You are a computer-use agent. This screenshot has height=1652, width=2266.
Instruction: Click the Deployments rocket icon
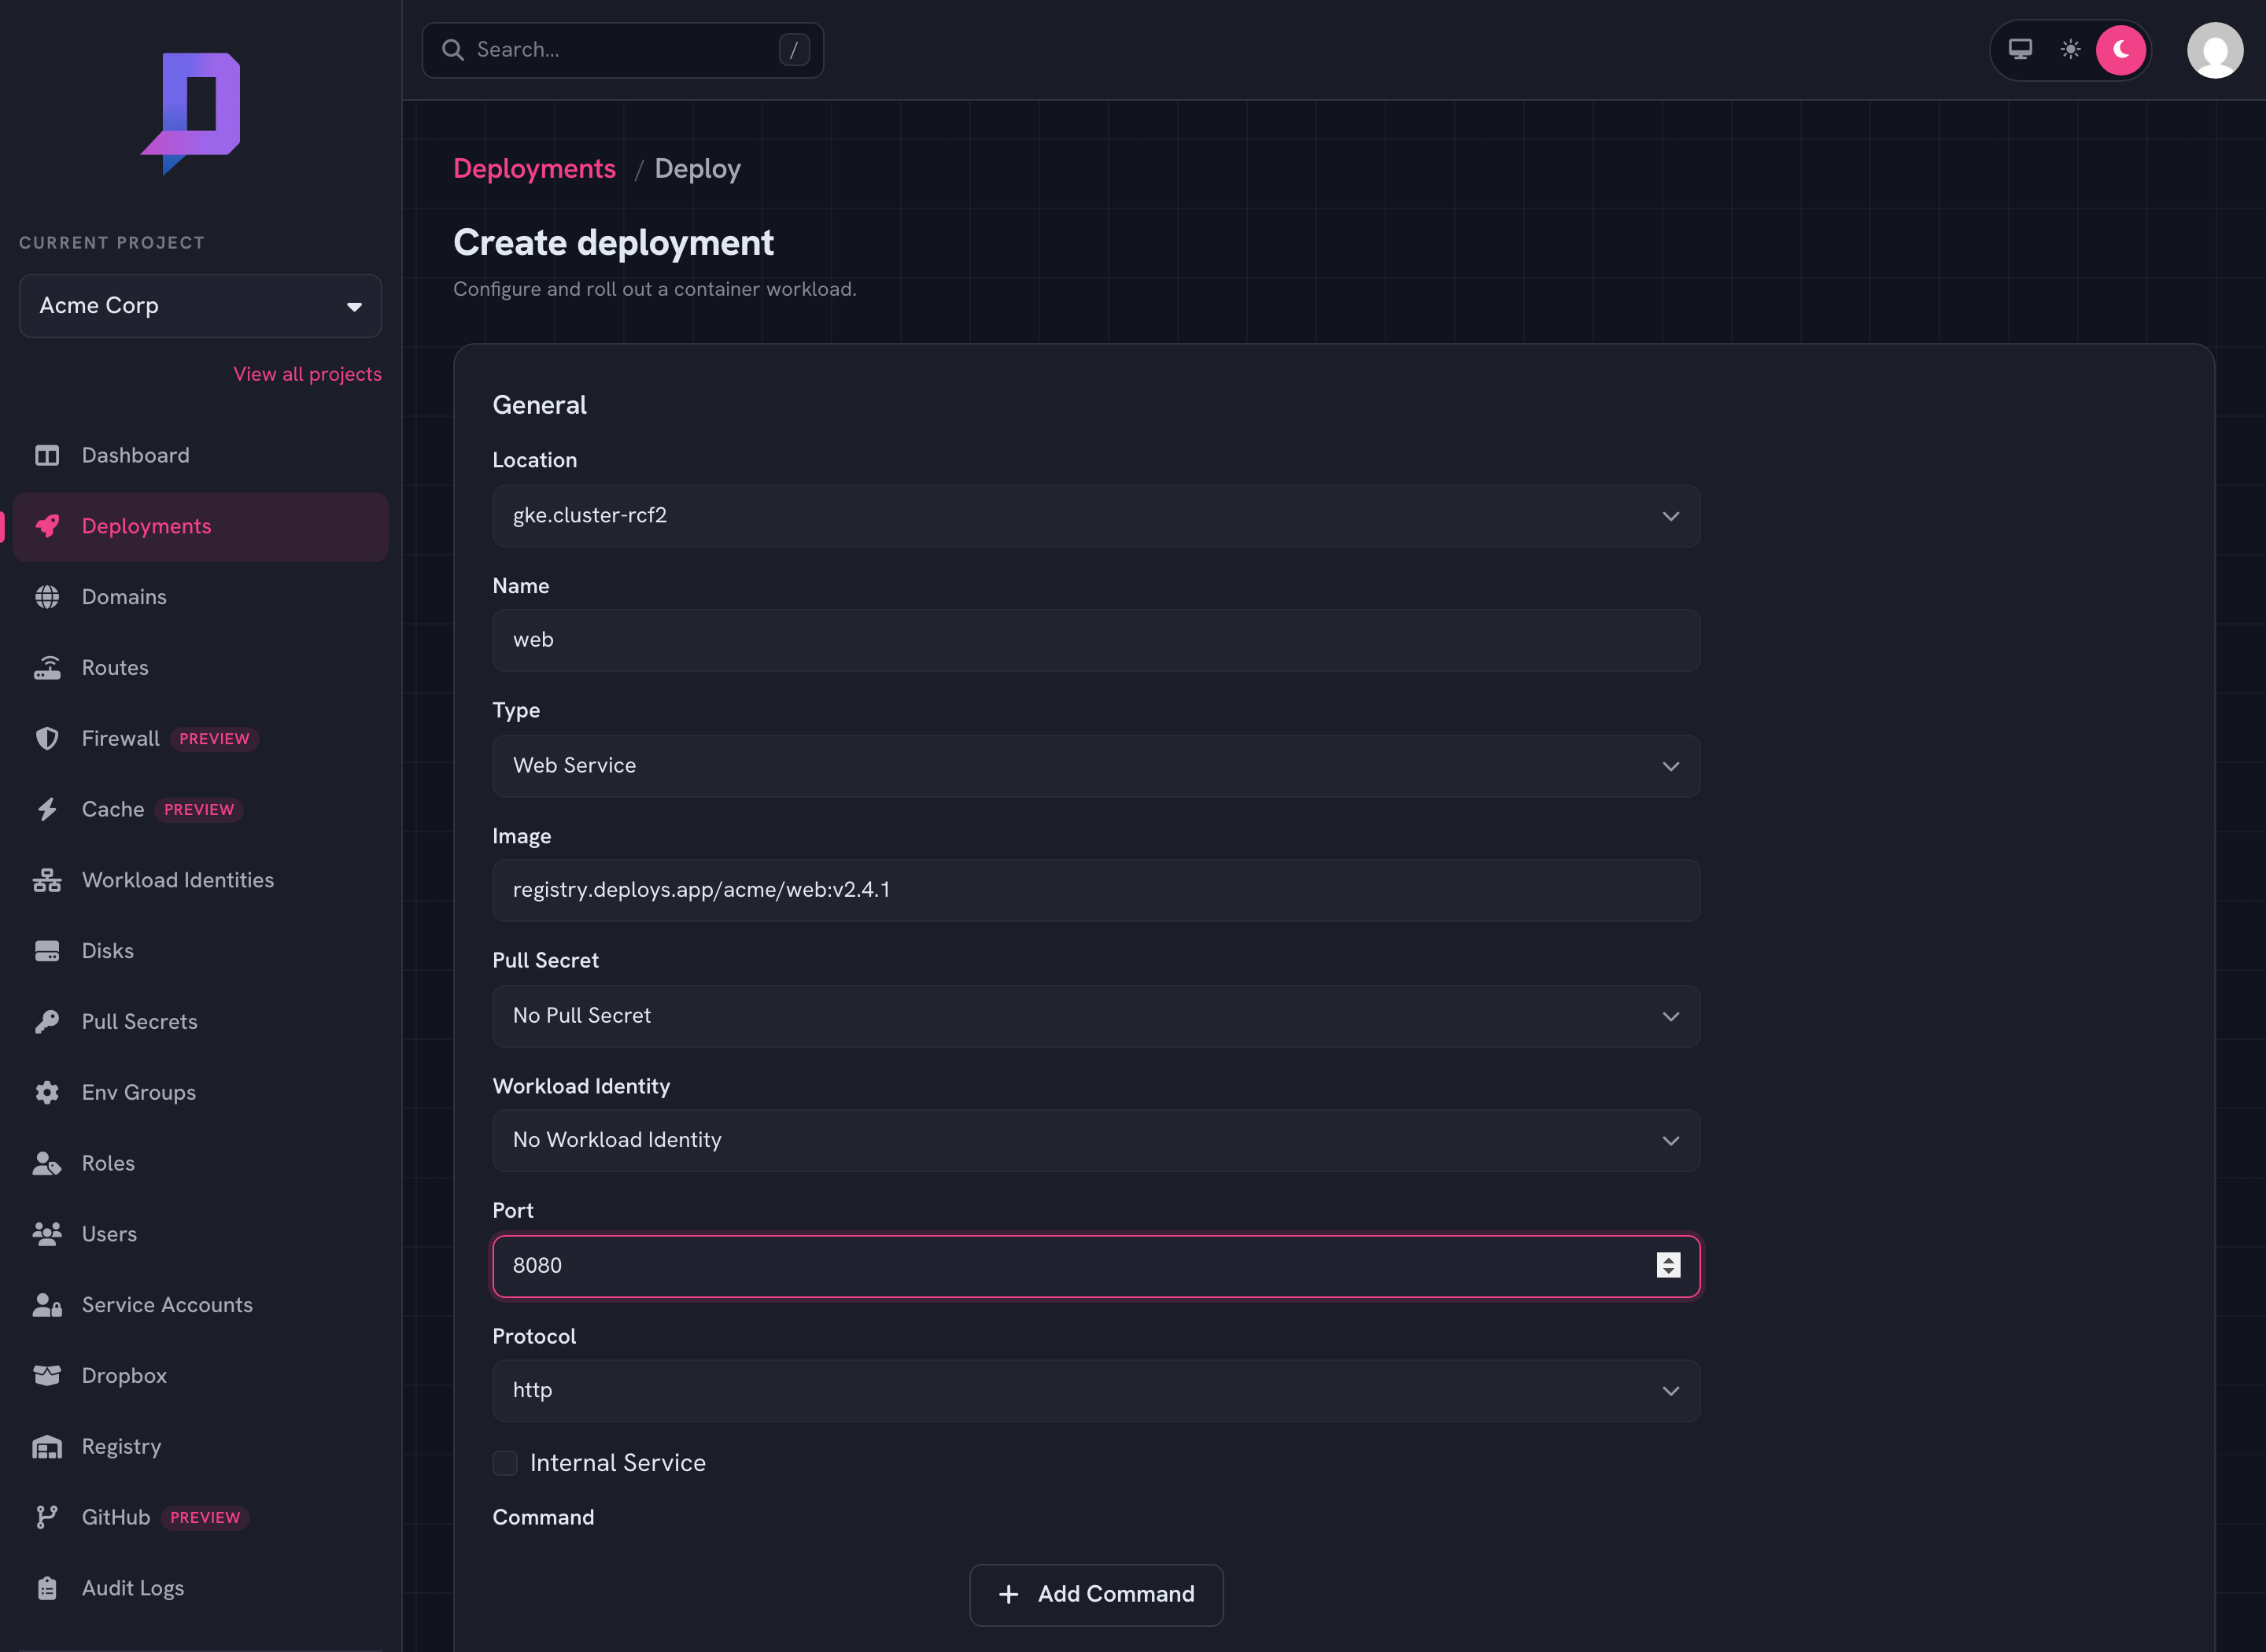(47, 527)
